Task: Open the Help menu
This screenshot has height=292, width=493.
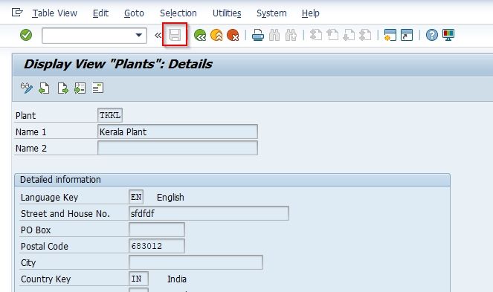Action: point(310,13)
